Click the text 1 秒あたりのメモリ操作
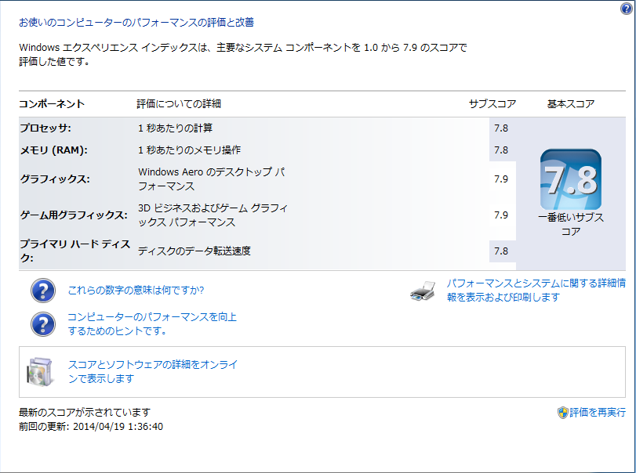Screen dimensions: 636x473 (190, 150)
